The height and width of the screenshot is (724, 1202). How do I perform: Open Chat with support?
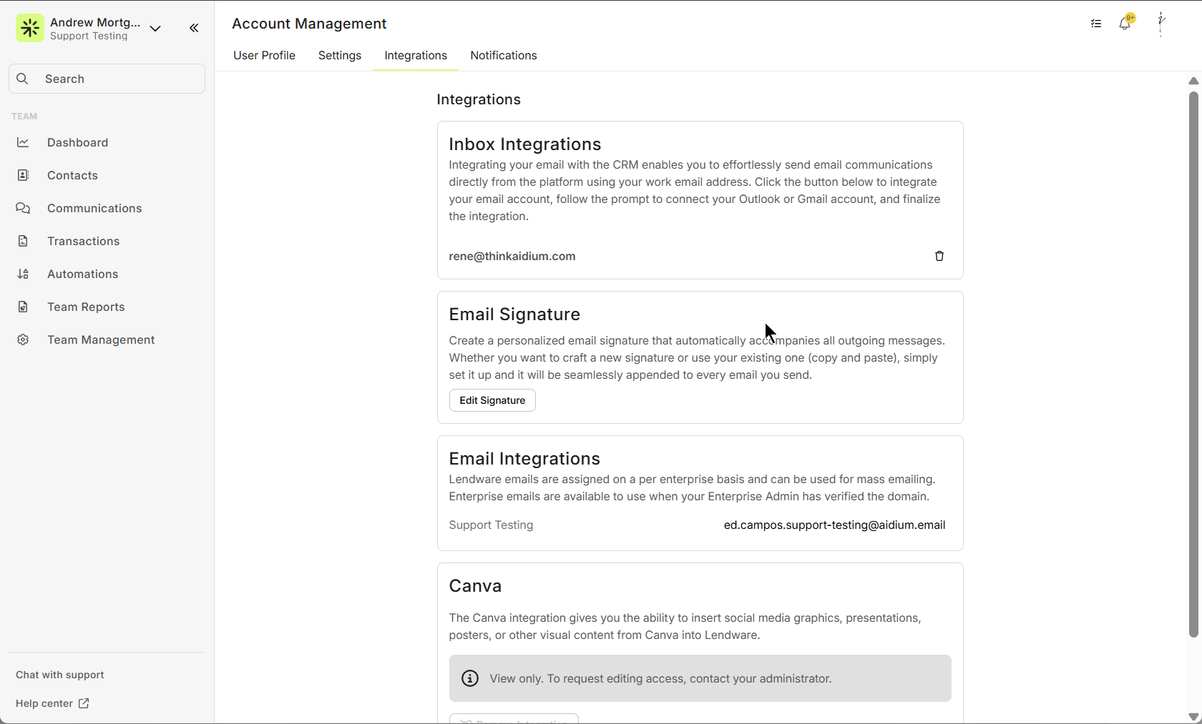coord(60,675)
